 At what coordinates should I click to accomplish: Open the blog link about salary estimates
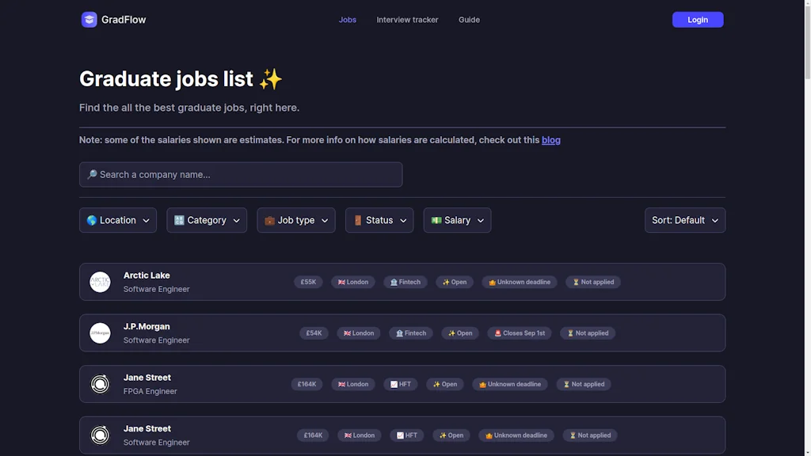(551, 139)
